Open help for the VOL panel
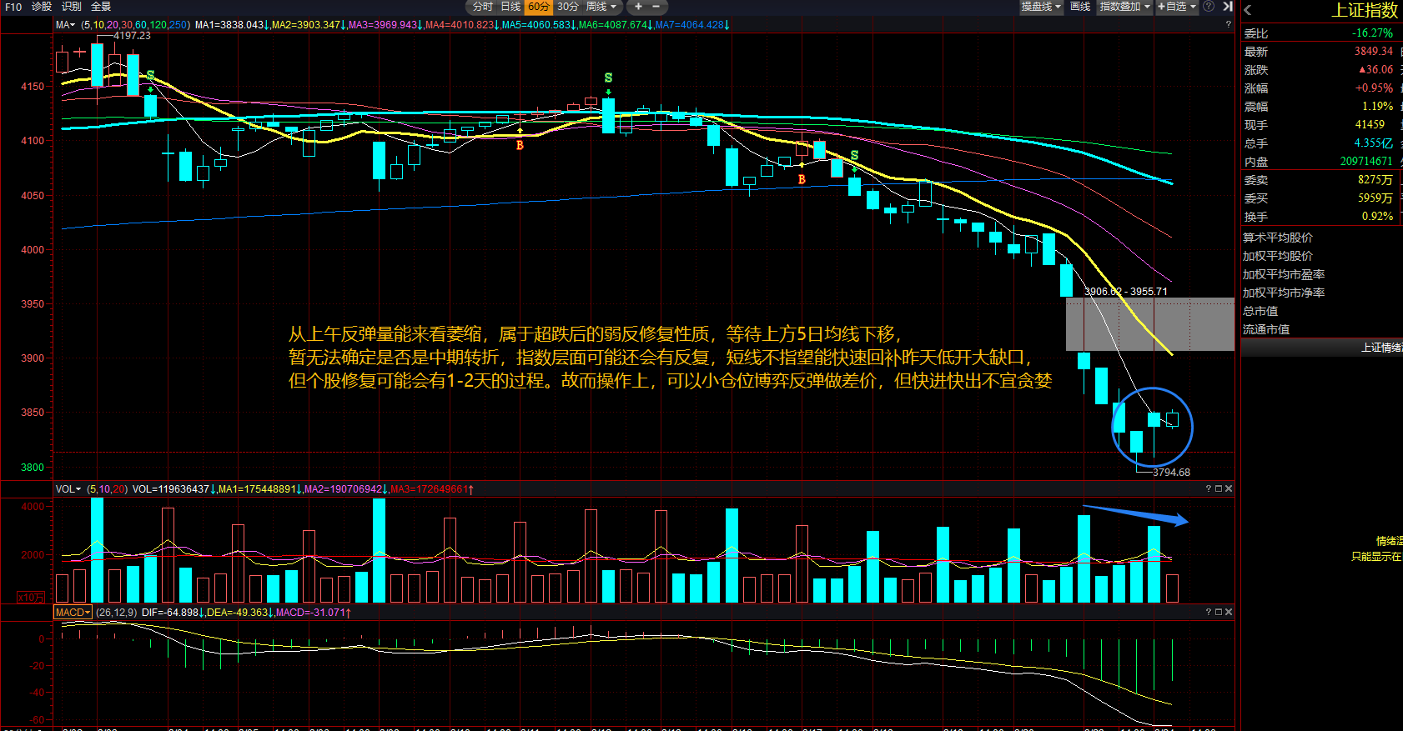This screenshot has width=1403, height=731. (1208, 488)
